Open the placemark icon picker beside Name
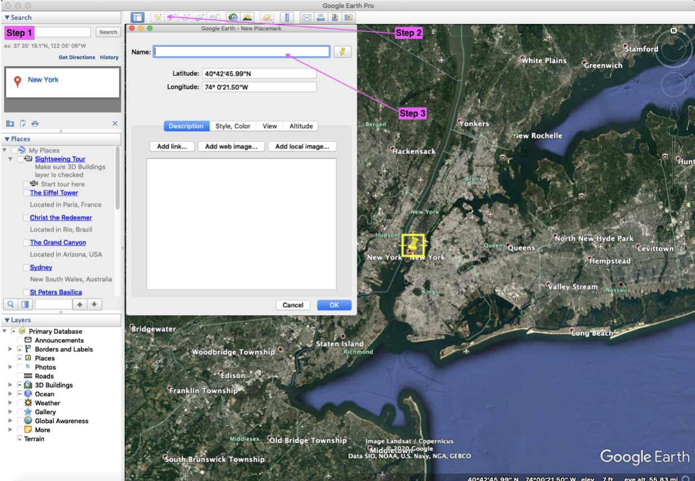695x481 pixels. tap(342, 51)
